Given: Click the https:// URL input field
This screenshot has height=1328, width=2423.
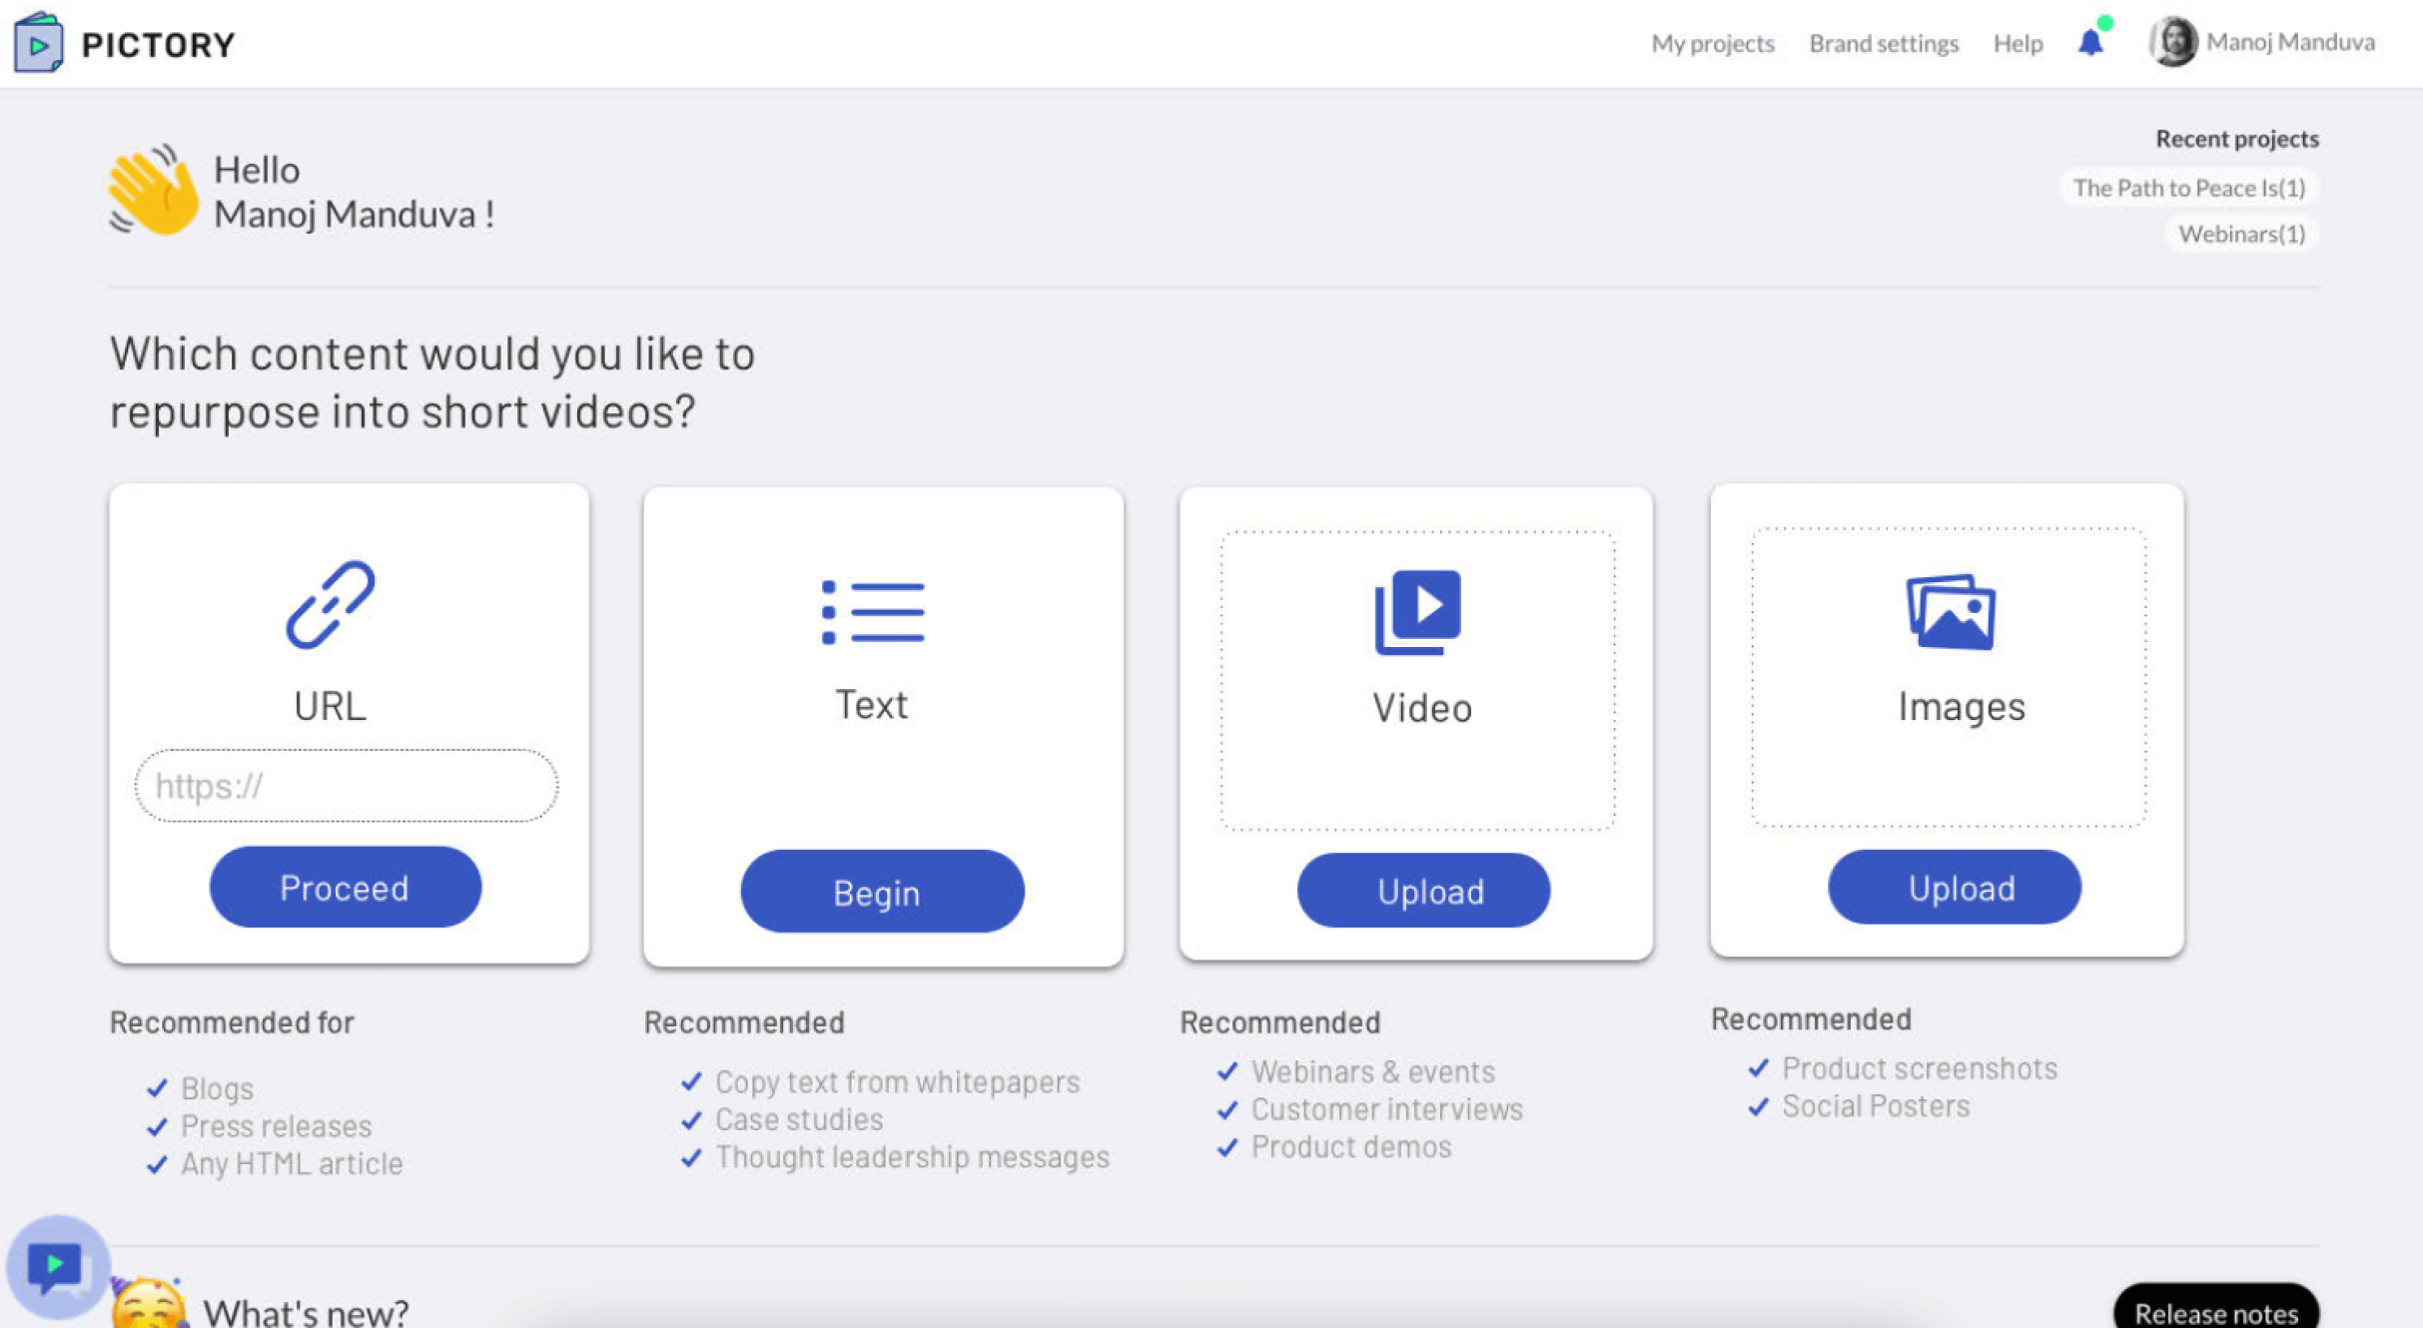Looking at the screenshot, I should (347, 786).
